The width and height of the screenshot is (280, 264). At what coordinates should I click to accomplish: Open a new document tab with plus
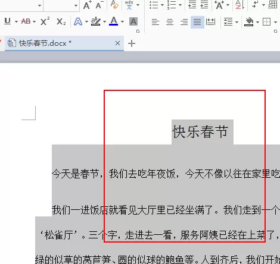(x=132, y=43)
